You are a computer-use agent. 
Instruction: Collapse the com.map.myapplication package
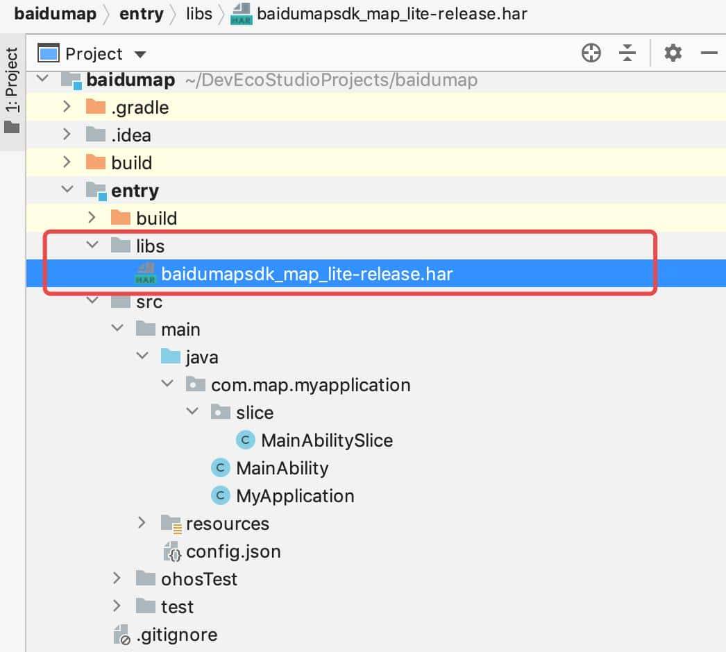coord(167,384)
